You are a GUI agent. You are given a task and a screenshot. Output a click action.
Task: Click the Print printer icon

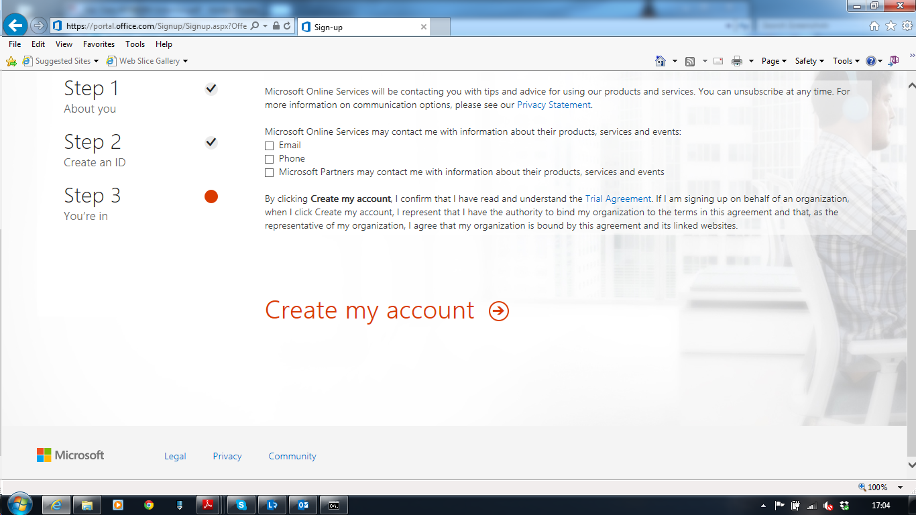coord(737,61)
